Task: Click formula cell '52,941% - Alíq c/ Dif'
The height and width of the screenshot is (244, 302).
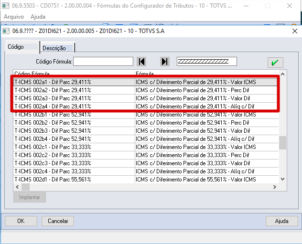Action: [206, 139]
